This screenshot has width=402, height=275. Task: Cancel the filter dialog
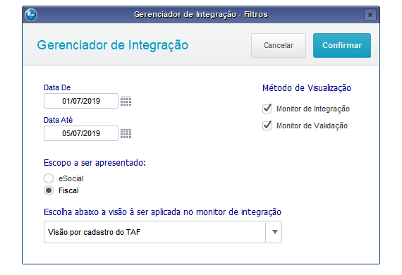(279, 45)
